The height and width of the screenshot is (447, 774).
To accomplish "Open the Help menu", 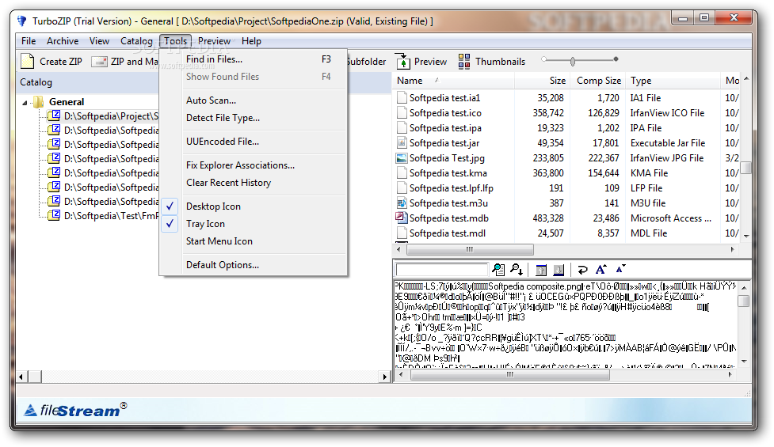I will (251, 41).
